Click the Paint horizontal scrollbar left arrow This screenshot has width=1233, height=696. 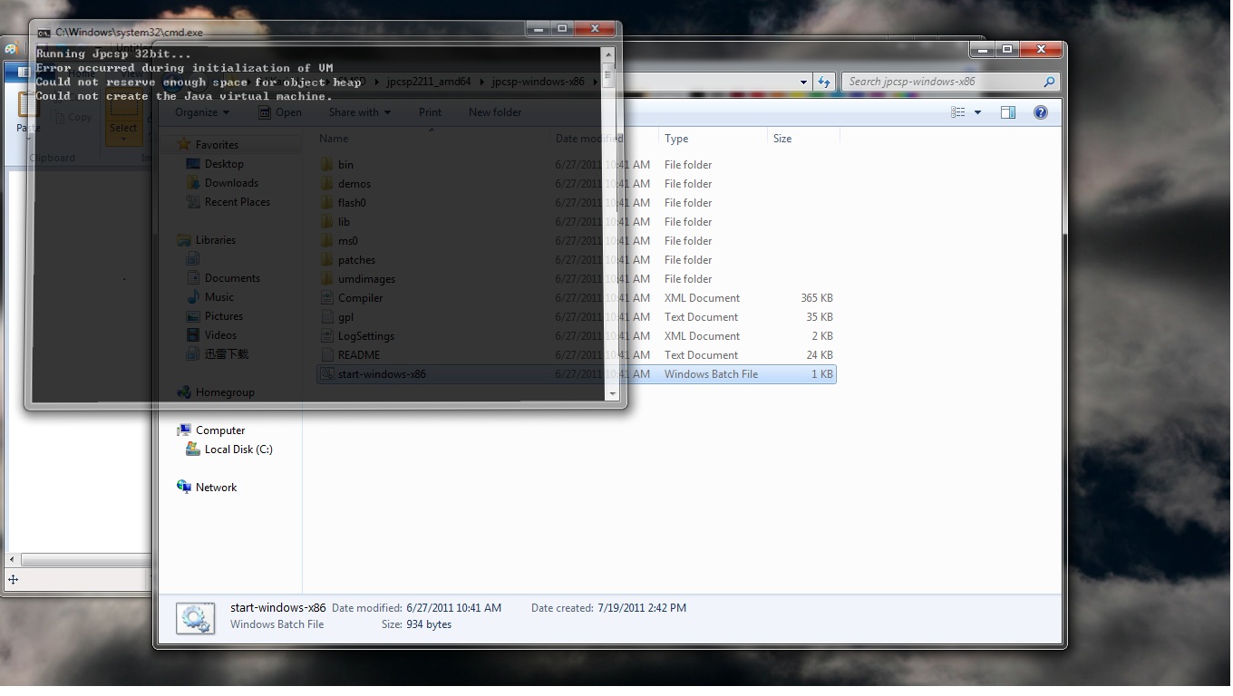12,559
